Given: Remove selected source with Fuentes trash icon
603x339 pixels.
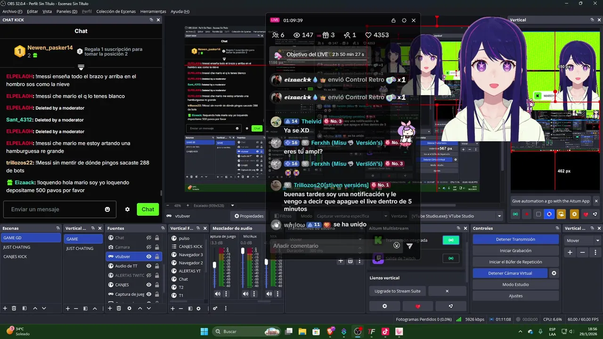Looking at the screenshot, I should point(120,308).
